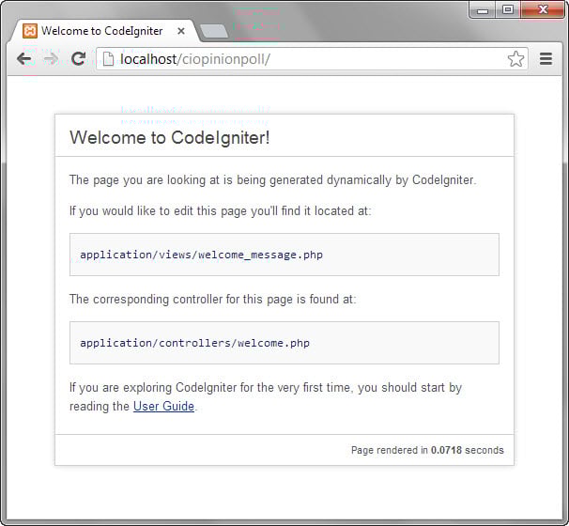
Task: Minimize the browser window
Action: point(484,10)
